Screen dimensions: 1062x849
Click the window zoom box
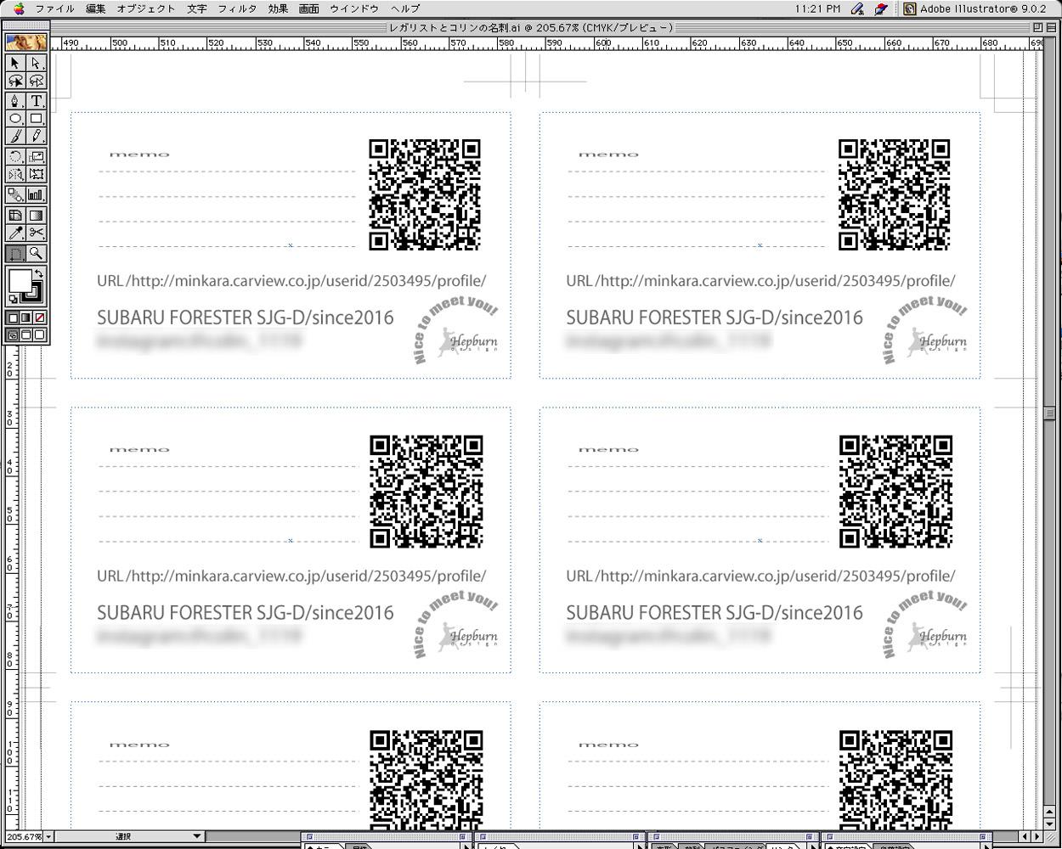(x=1037, y=27)
